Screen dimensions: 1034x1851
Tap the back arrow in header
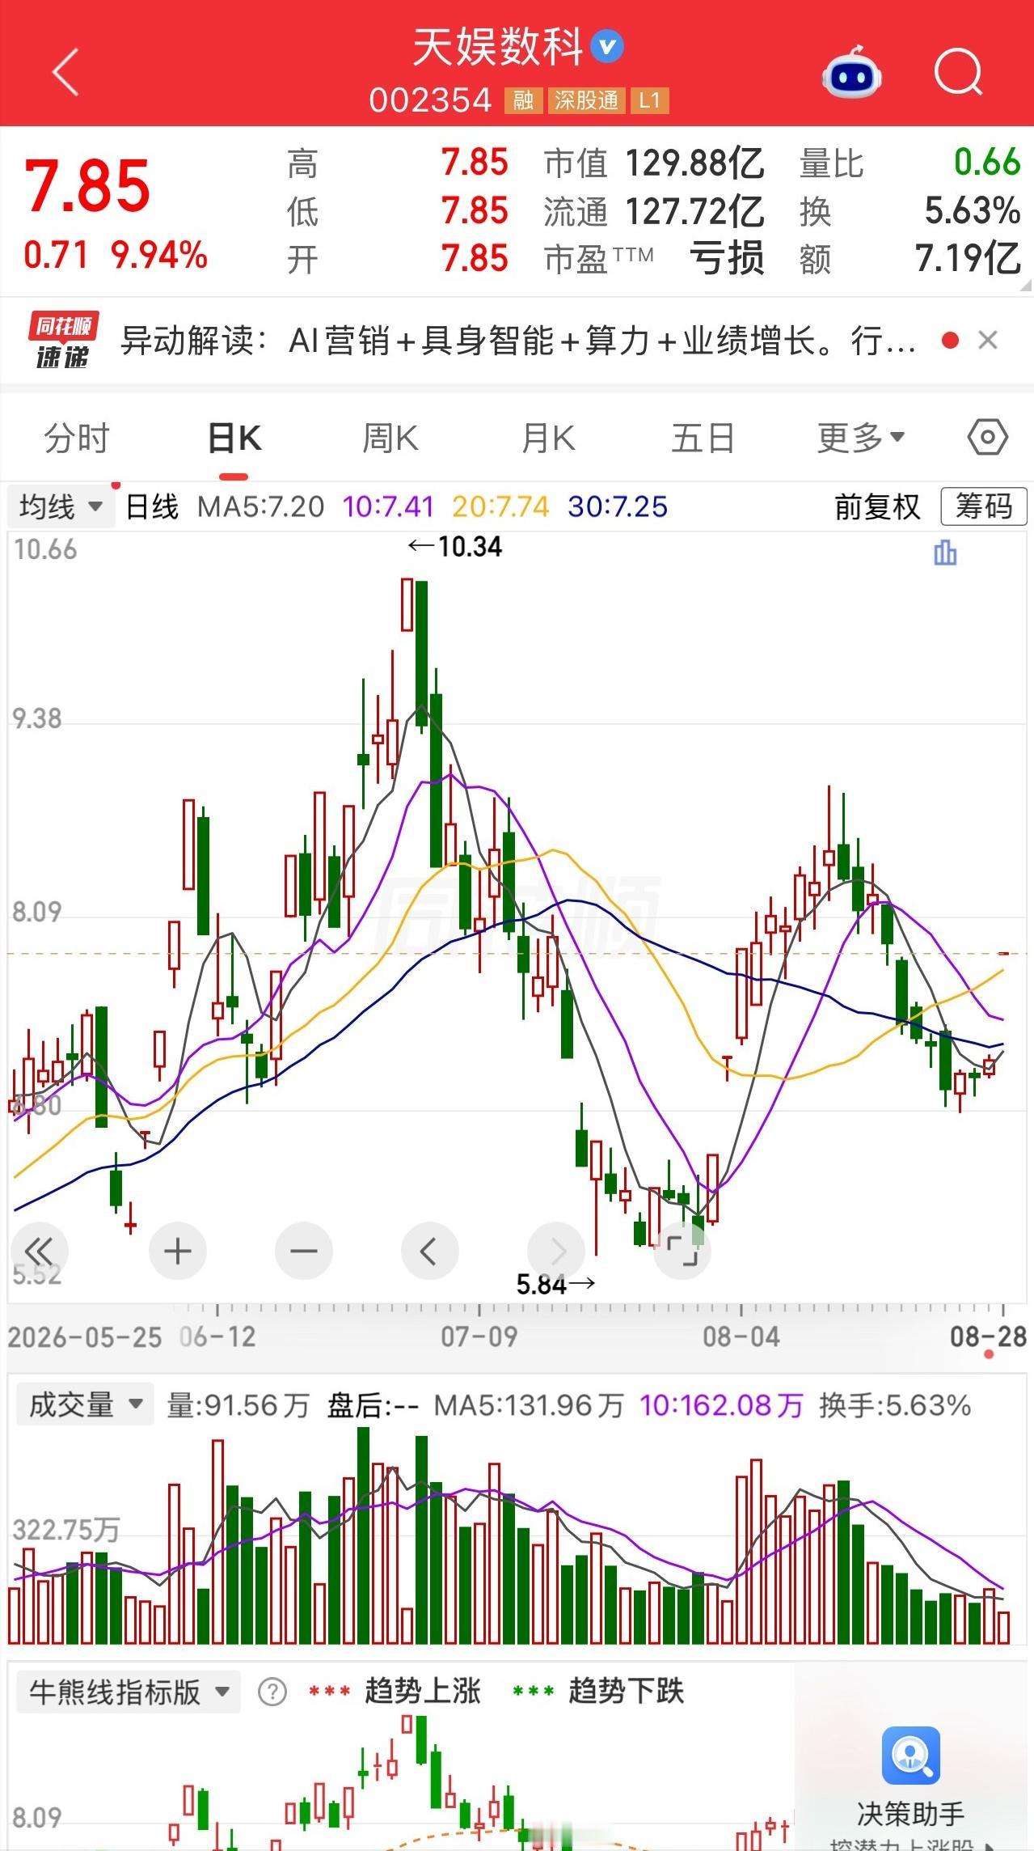tap(66, 72)
